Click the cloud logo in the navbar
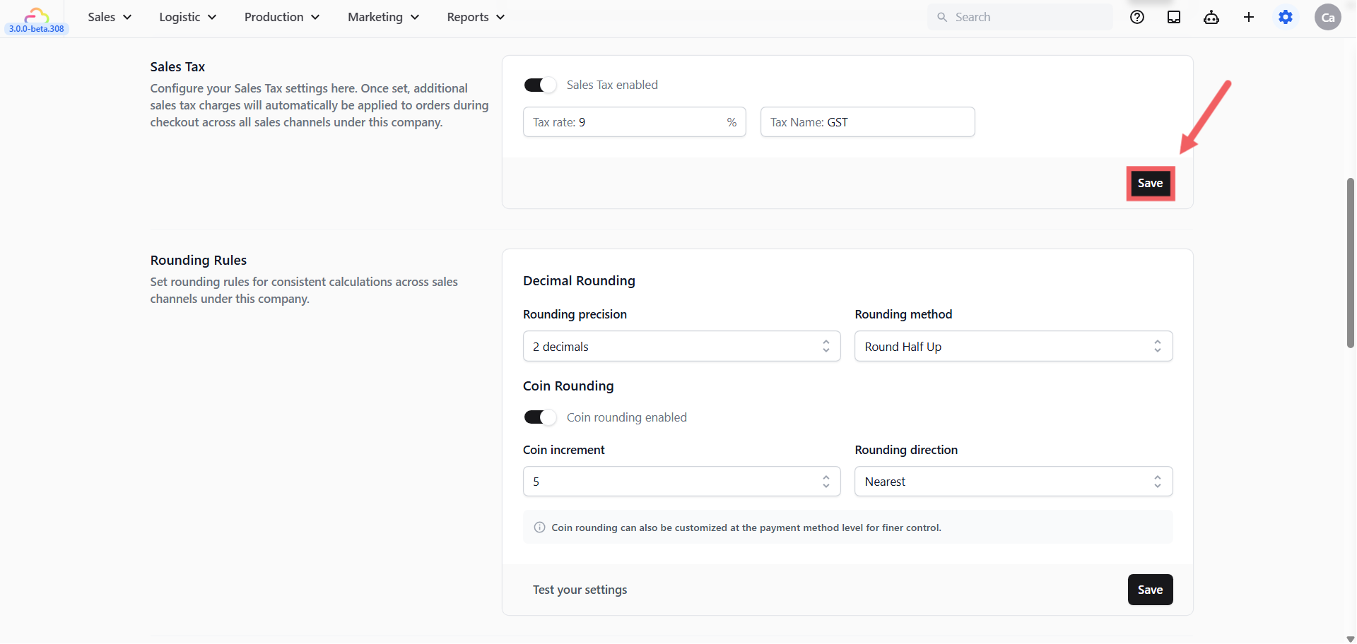Screen dimensions: 1357x644 pyautogui.click(x=37, y=14)
